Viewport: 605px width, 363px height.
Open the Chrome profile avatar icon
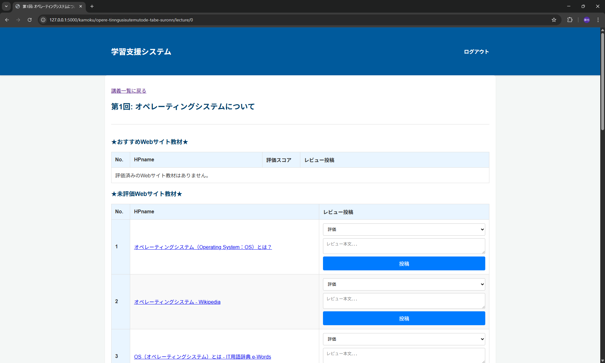(x=586, y=20)
